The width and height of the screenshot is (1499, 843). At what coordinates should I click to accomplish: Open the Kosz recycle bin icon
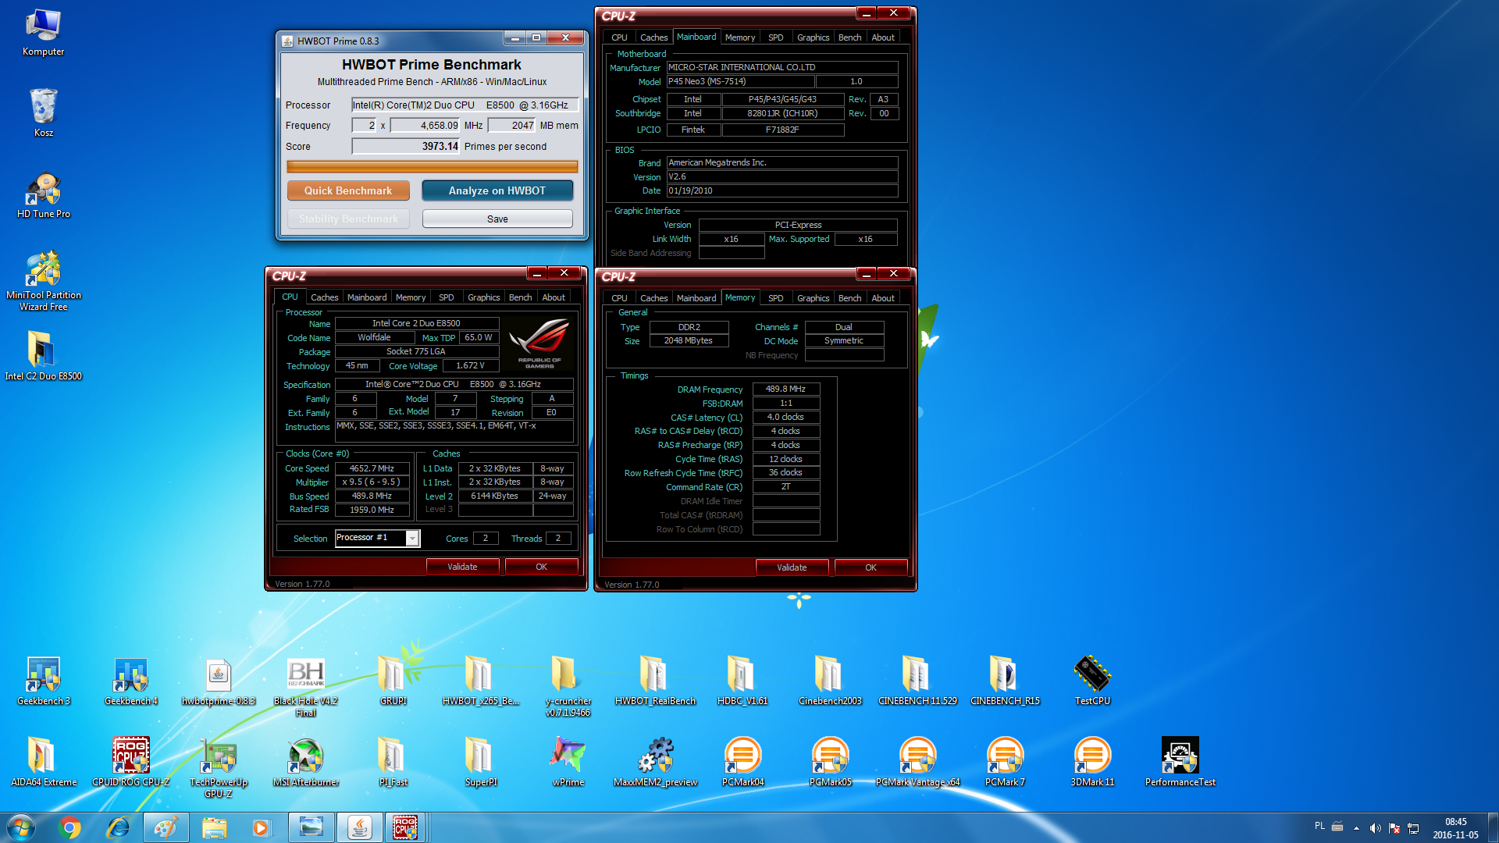(x=44, y=113)
